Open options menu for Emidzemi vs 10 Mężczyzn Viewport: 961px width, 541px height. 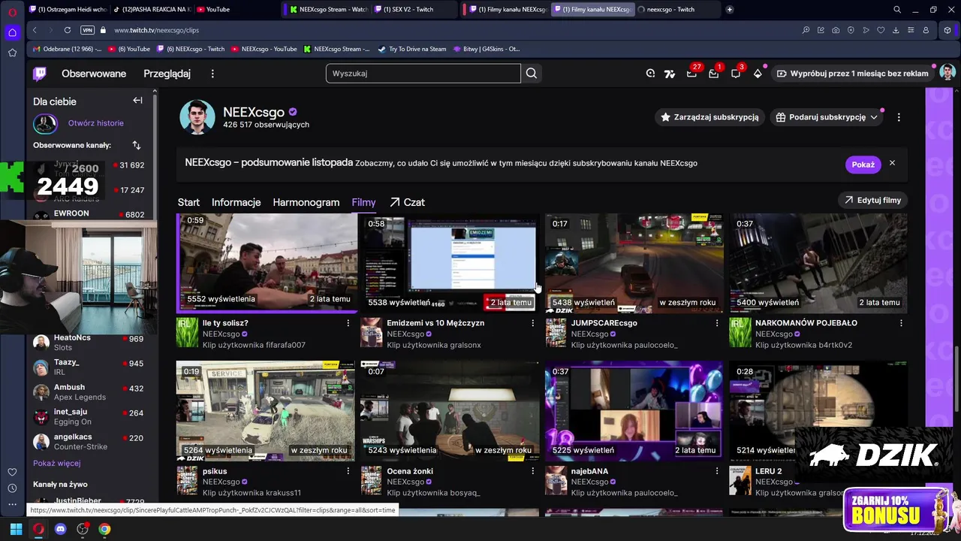pyautogui.click(x=532, y=323)
